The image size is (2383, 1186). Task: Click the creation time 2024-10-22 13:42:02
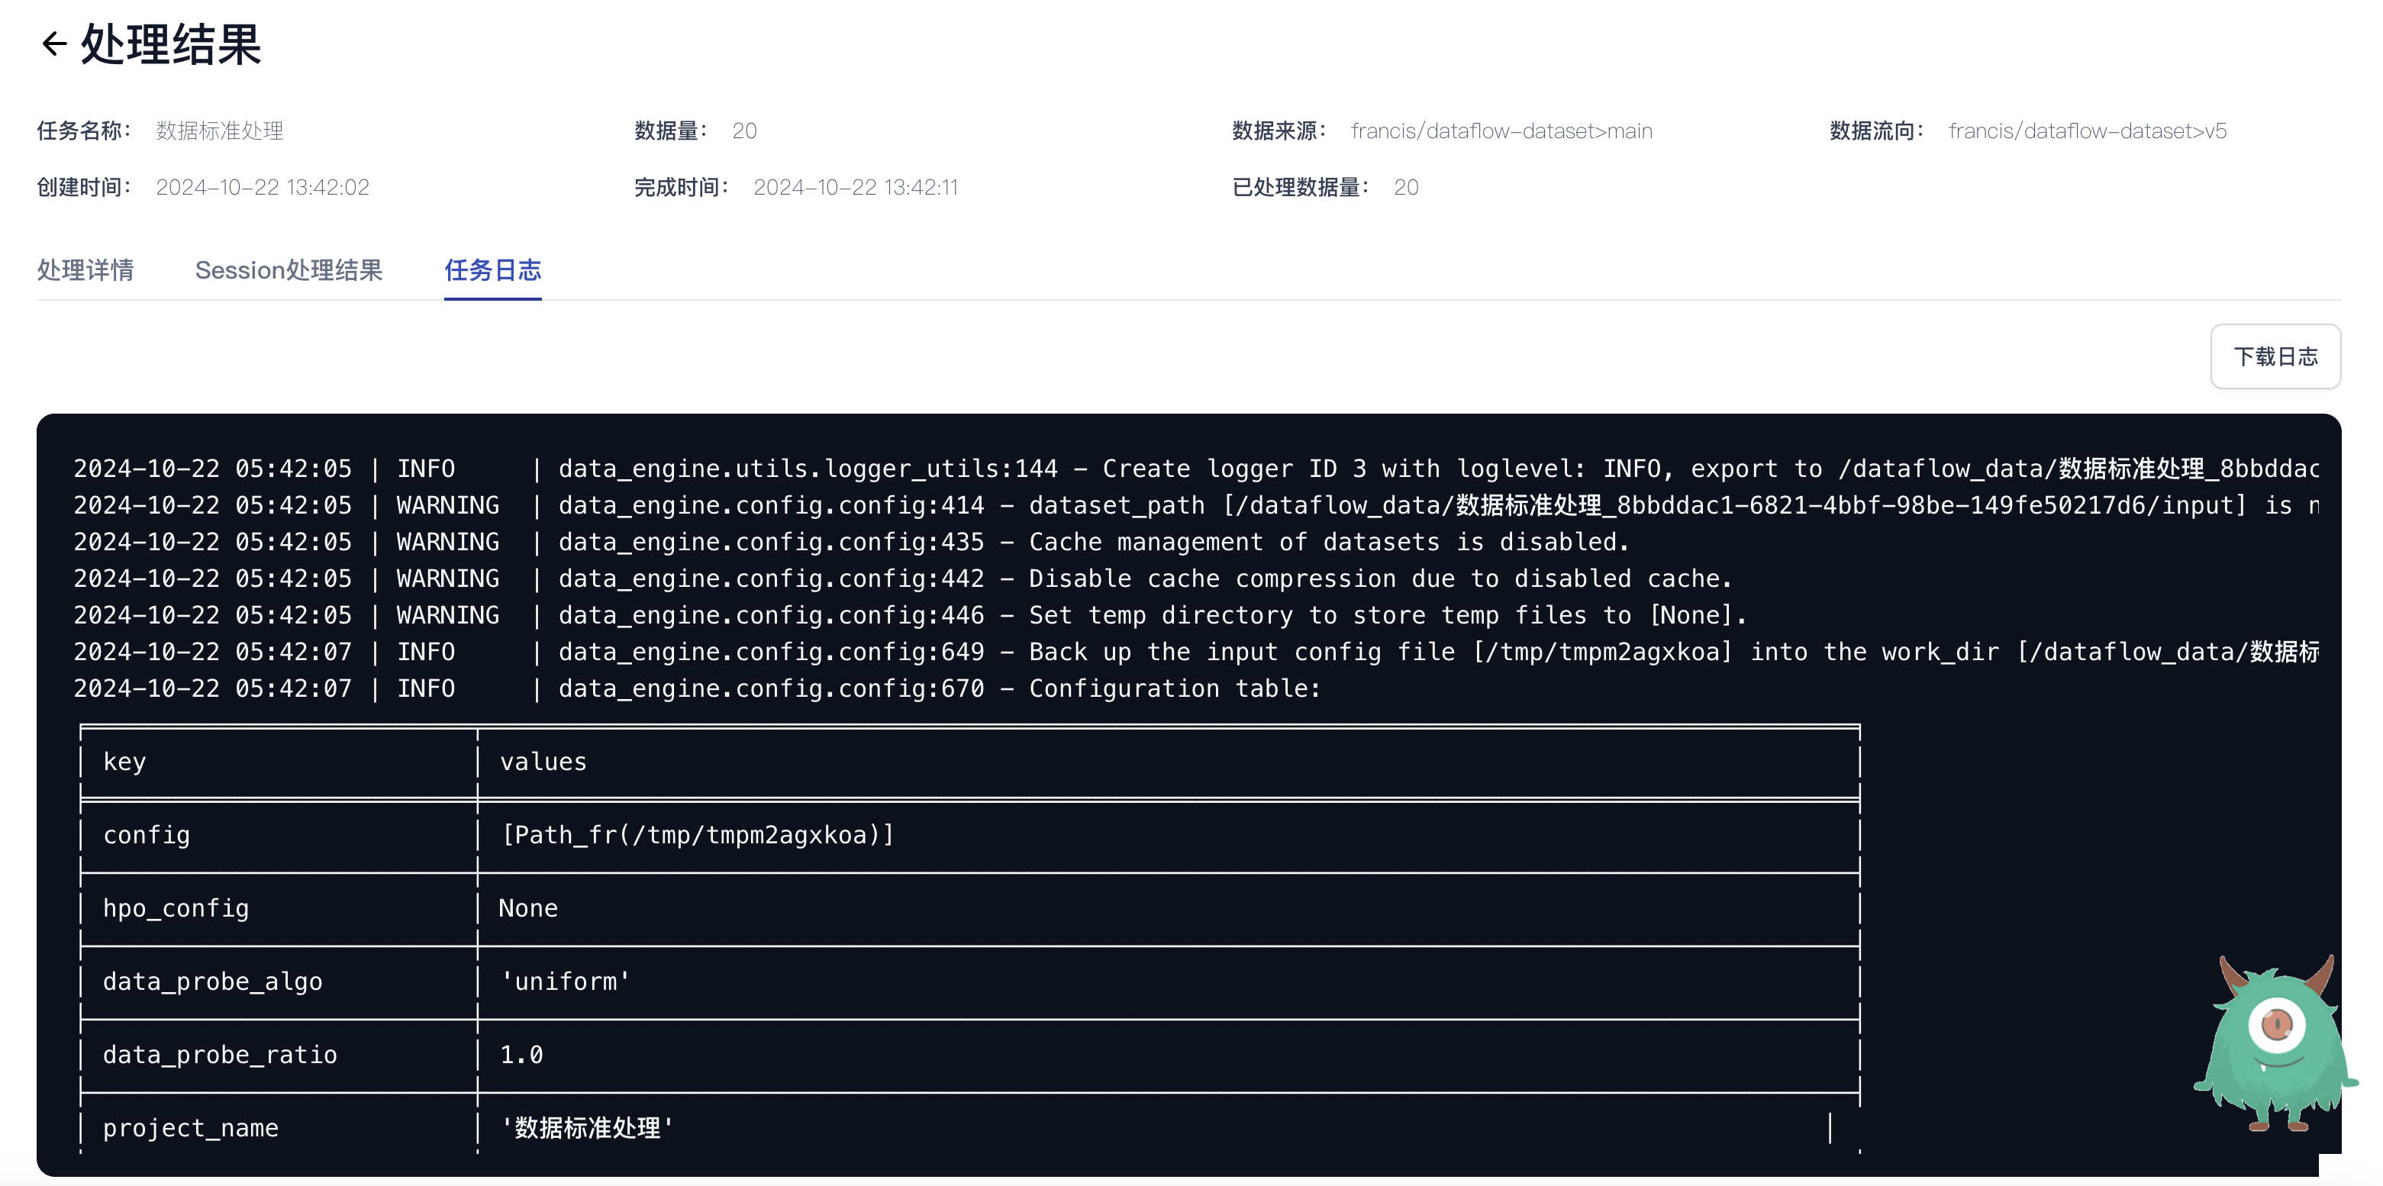click(262, 188)
